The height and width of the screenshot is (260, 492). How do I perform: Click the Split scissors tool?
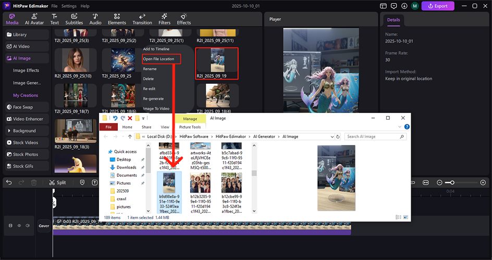click(x=57, y=183)
